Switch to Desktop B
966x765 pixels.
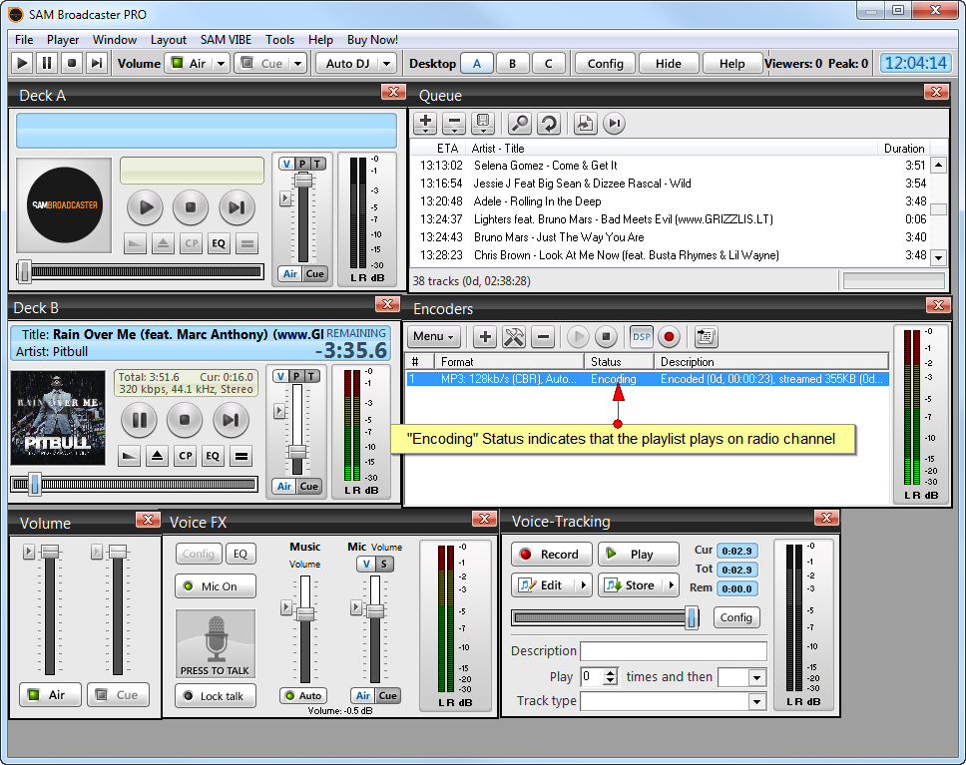click(512, 64)
